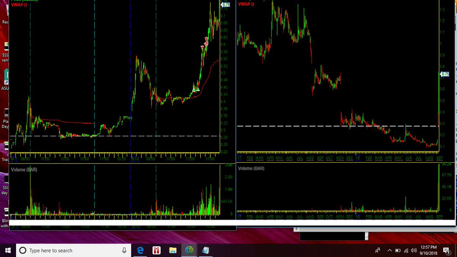Click the Volume (BAR) label on daily chart

(251, 168)
